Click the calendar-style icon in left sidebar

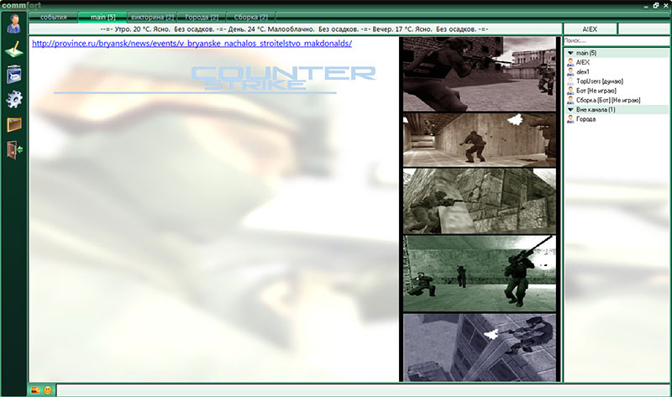click(x=13, y=74)
